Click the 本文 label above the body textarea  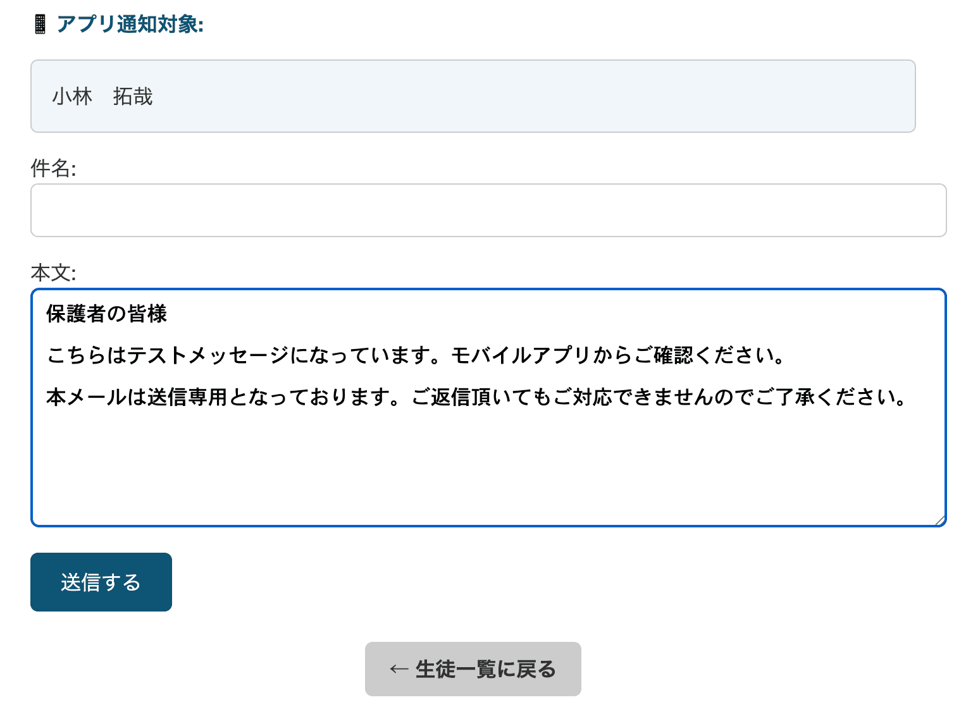click(x=52, y=274)
